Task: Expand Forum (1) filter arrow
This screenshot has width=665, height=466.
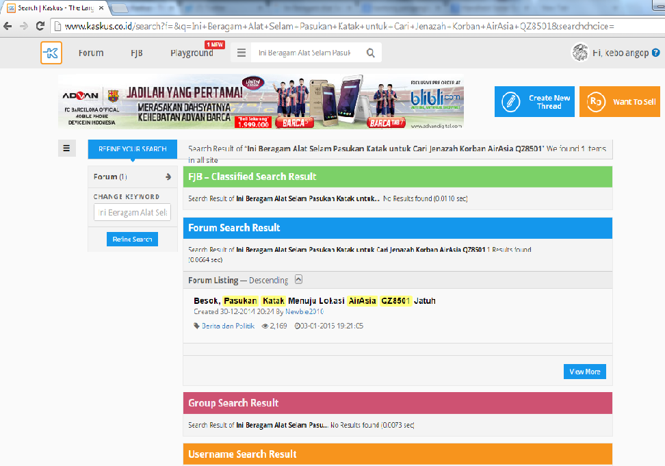Action: click(x=168, y=177)
